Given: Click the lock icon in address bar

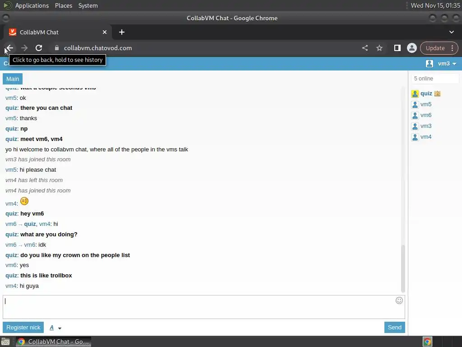Looking at the screenshot, I should tap(57, 48).
